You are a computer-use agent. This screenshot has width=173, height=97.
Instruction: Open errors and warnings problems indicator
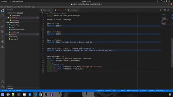pyautogui.click(x=17, y=91)
